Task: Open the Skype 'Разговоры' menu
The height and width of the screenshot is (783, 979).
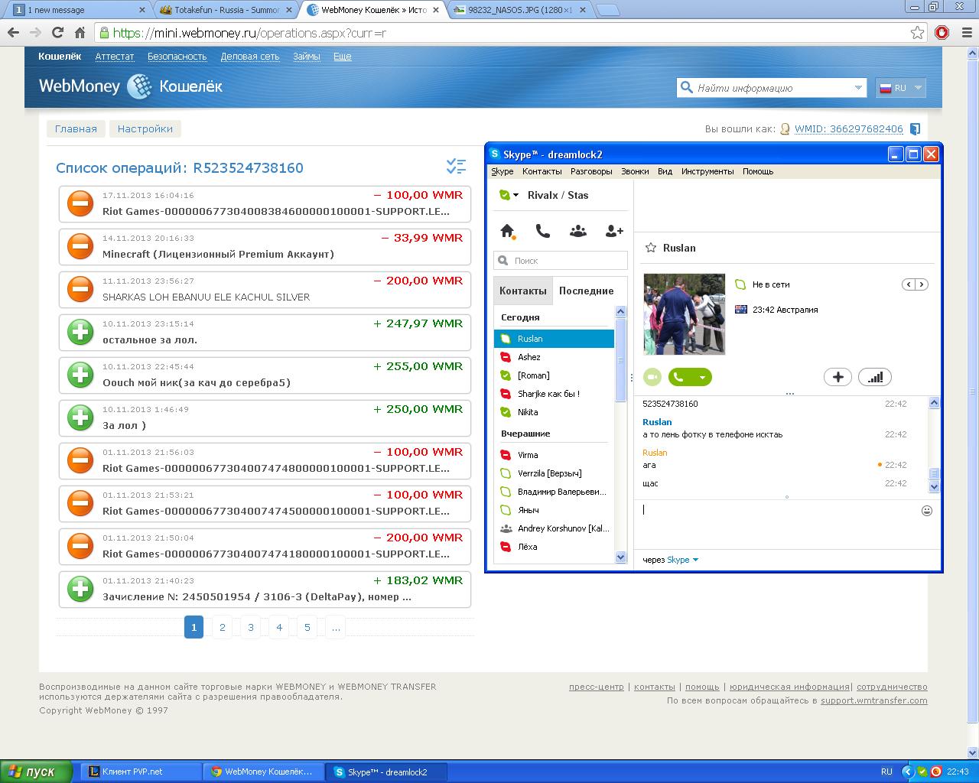Action: coord(591,171)
